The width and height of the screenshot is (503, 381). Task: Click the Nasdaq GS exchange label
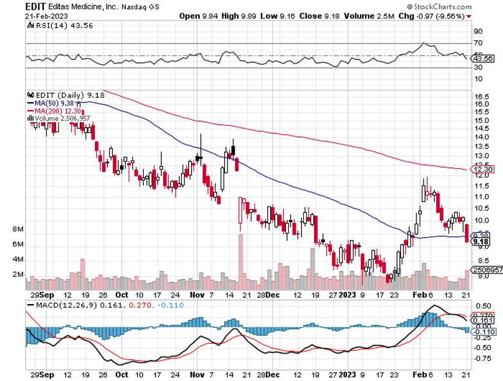[x=140, y=7]
